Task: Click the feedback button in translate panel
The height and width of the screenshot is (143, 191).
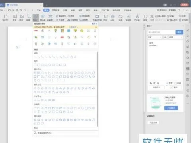Action: tap(153, 123)
